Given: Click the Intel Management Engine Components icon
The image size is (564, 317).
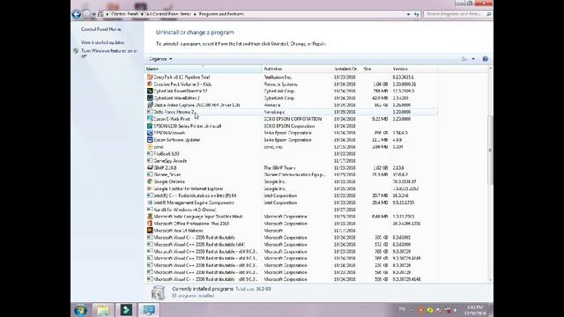Looking at the screenshot, I should (150, 203).
